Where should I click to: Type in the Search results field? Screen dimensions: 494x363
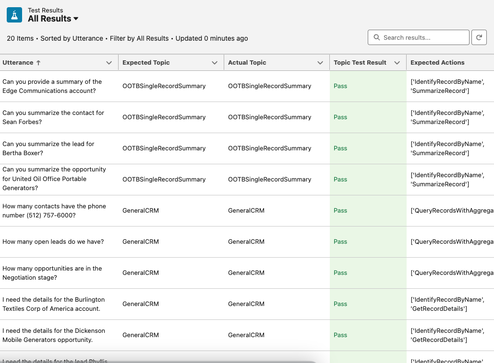[422, 37]
